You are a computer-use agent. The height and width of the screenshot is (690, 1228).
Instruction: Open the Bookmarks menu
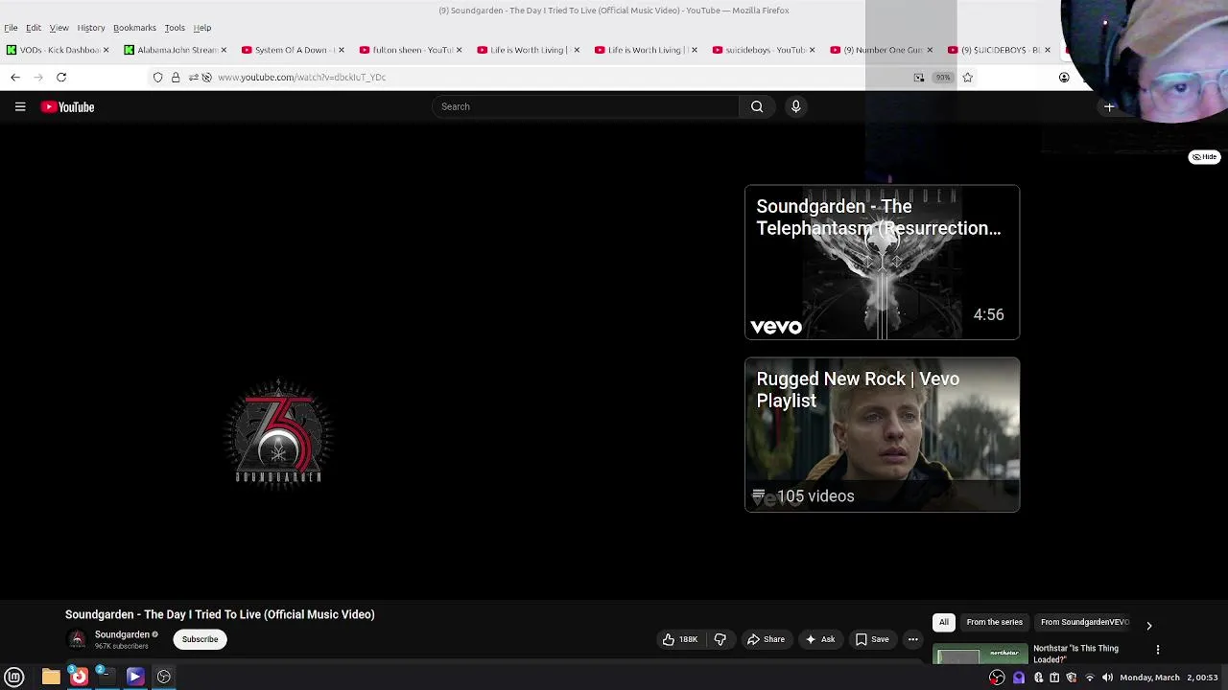coord(134,28)
